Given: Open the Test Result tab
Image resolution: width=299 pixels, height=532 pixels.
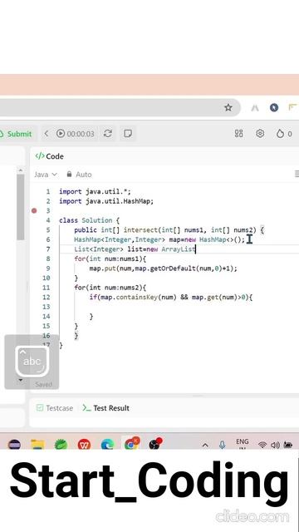Looking at the screenshot, I should tap(105, 408).
